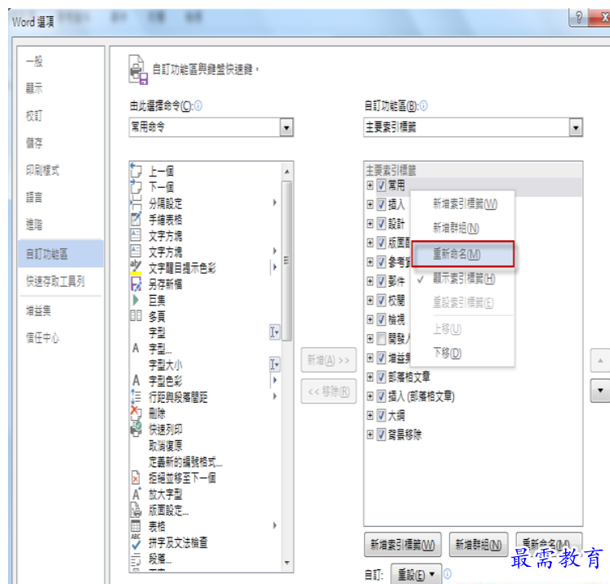The height and width of the screenshot is (584, 610).
Task: Select the 分隔設定 command icon
Action: (136, 203)
